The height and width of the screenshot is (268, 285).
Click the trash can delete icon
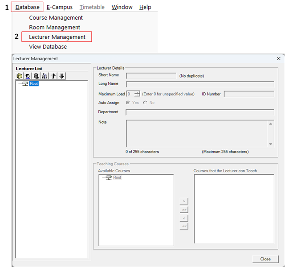(36, 76)
